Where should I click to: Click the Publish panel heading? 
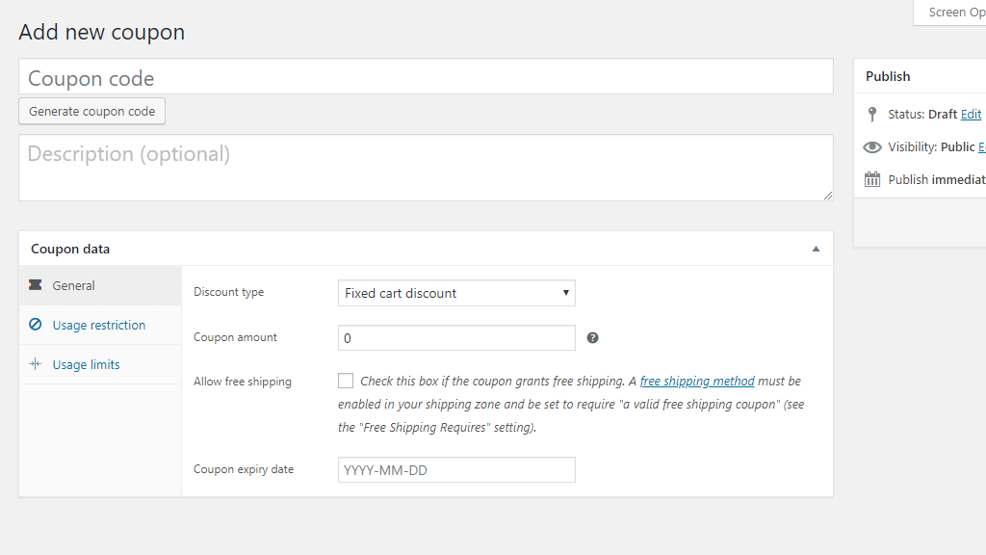point(888,76)
